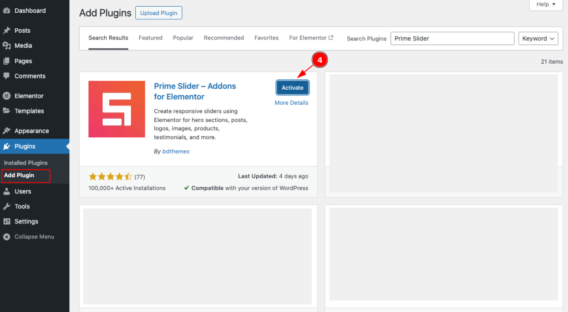Click the Dashboard gauge icon in sidebar
This screenshot has height=312, width=568.
pos(7,11)
